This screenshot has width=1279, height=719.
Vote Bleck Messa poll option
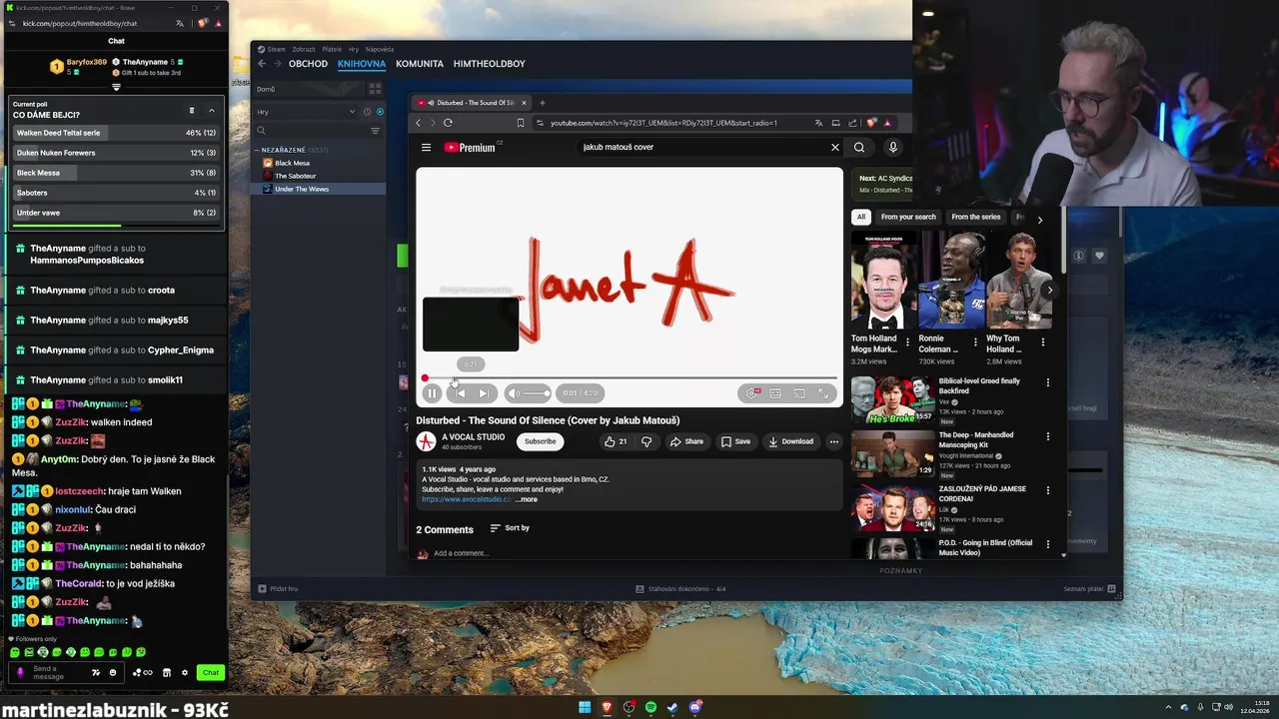point(116,173)
